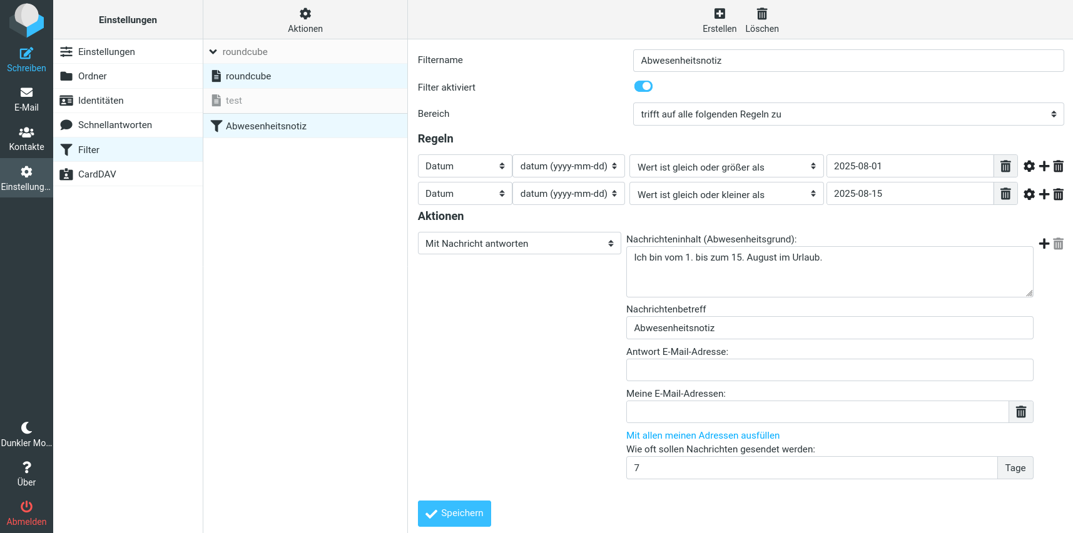The height and width of the screenshot is (533, 1073).
Task: Click the Löschen trash icon in toolbar
Action: click(x=761, y=14)
